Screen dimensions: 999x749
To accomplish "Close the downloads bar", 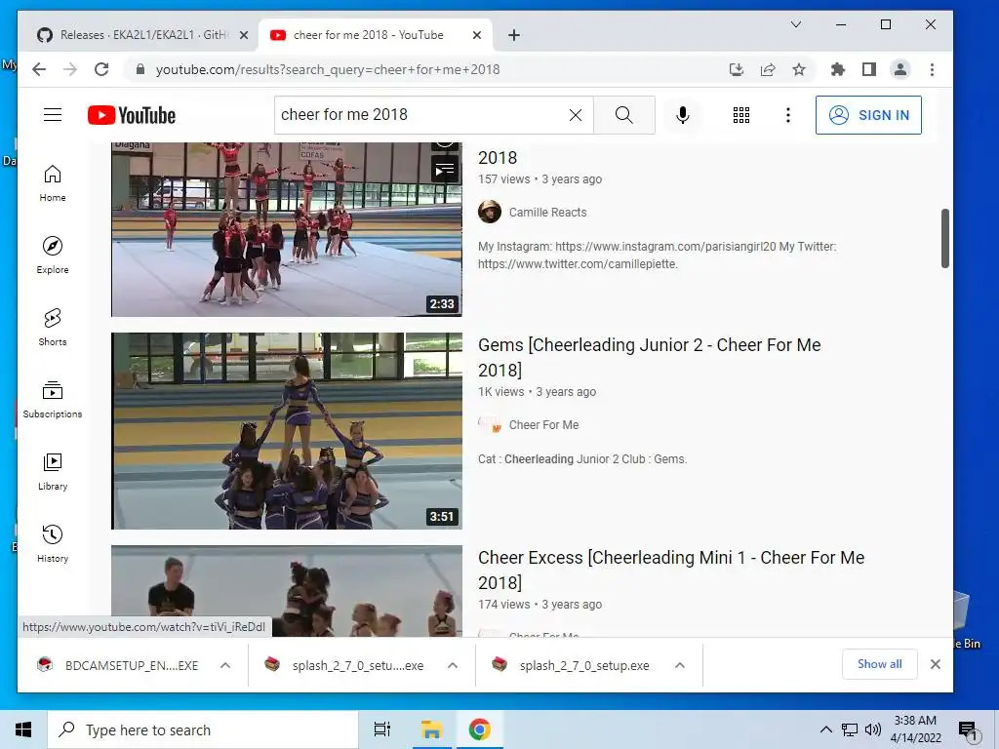I will point(936,664).
